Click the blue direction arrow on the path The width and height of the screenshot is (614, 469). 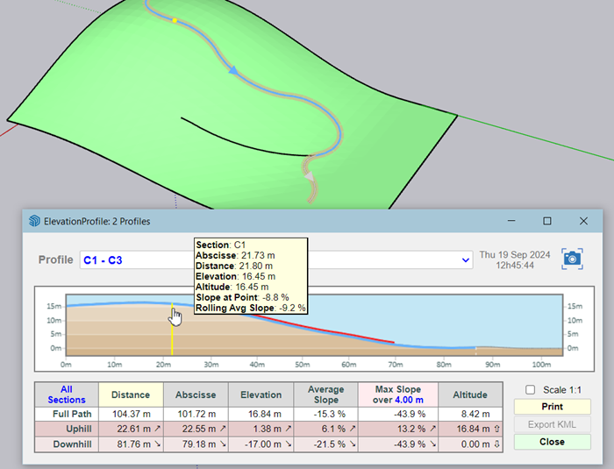234,70
